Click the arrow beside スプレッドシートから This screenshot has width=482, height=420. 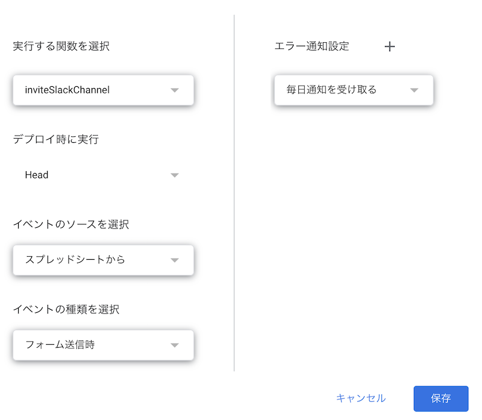(x=175, y=260)
